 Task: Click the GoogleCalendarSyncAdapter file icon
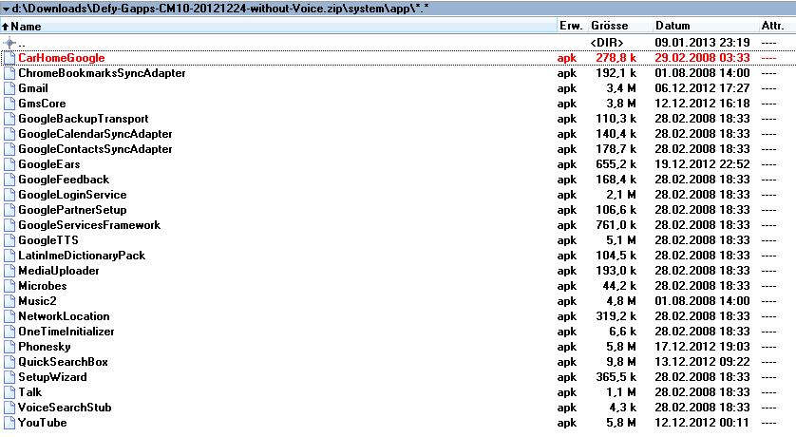pos(9,134)
